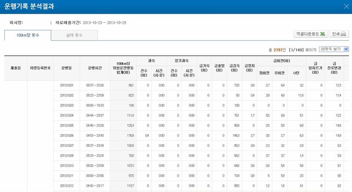The width and height of the screenshot is (352, 192).
Task: Select the 20131005 운행일 cell
Action: (x=66, y=126)
